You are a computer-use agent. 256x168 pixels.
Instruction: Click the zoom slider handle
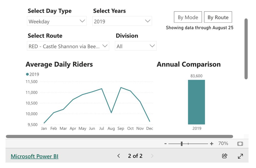pyautogui.click(x=182, y=144)
